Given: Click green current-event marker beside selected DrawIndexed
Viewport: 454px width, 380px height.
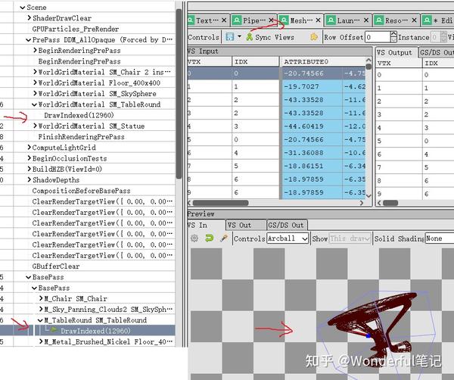Looking at the screenshot, I should pos(54,329).
